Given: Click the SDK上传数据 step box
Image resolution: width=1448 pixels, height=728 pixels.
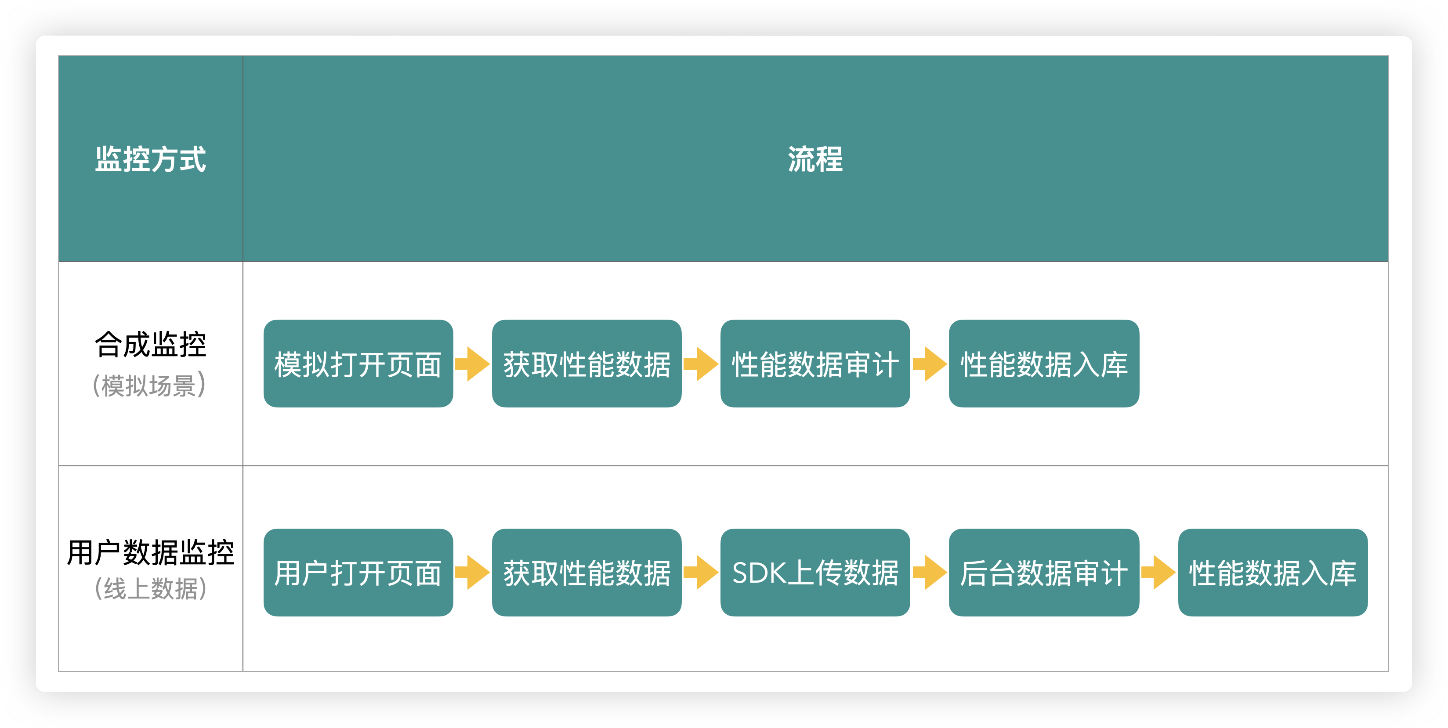Looking at the screenshot, I should click(815, 573).
